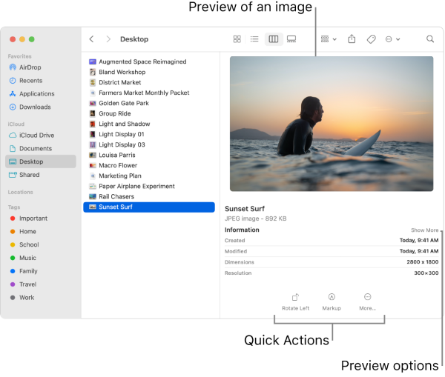Open Documents in the sidebar
Image resolution: width=445 pixels, height=377 pixels.
(x=30, y=149)
